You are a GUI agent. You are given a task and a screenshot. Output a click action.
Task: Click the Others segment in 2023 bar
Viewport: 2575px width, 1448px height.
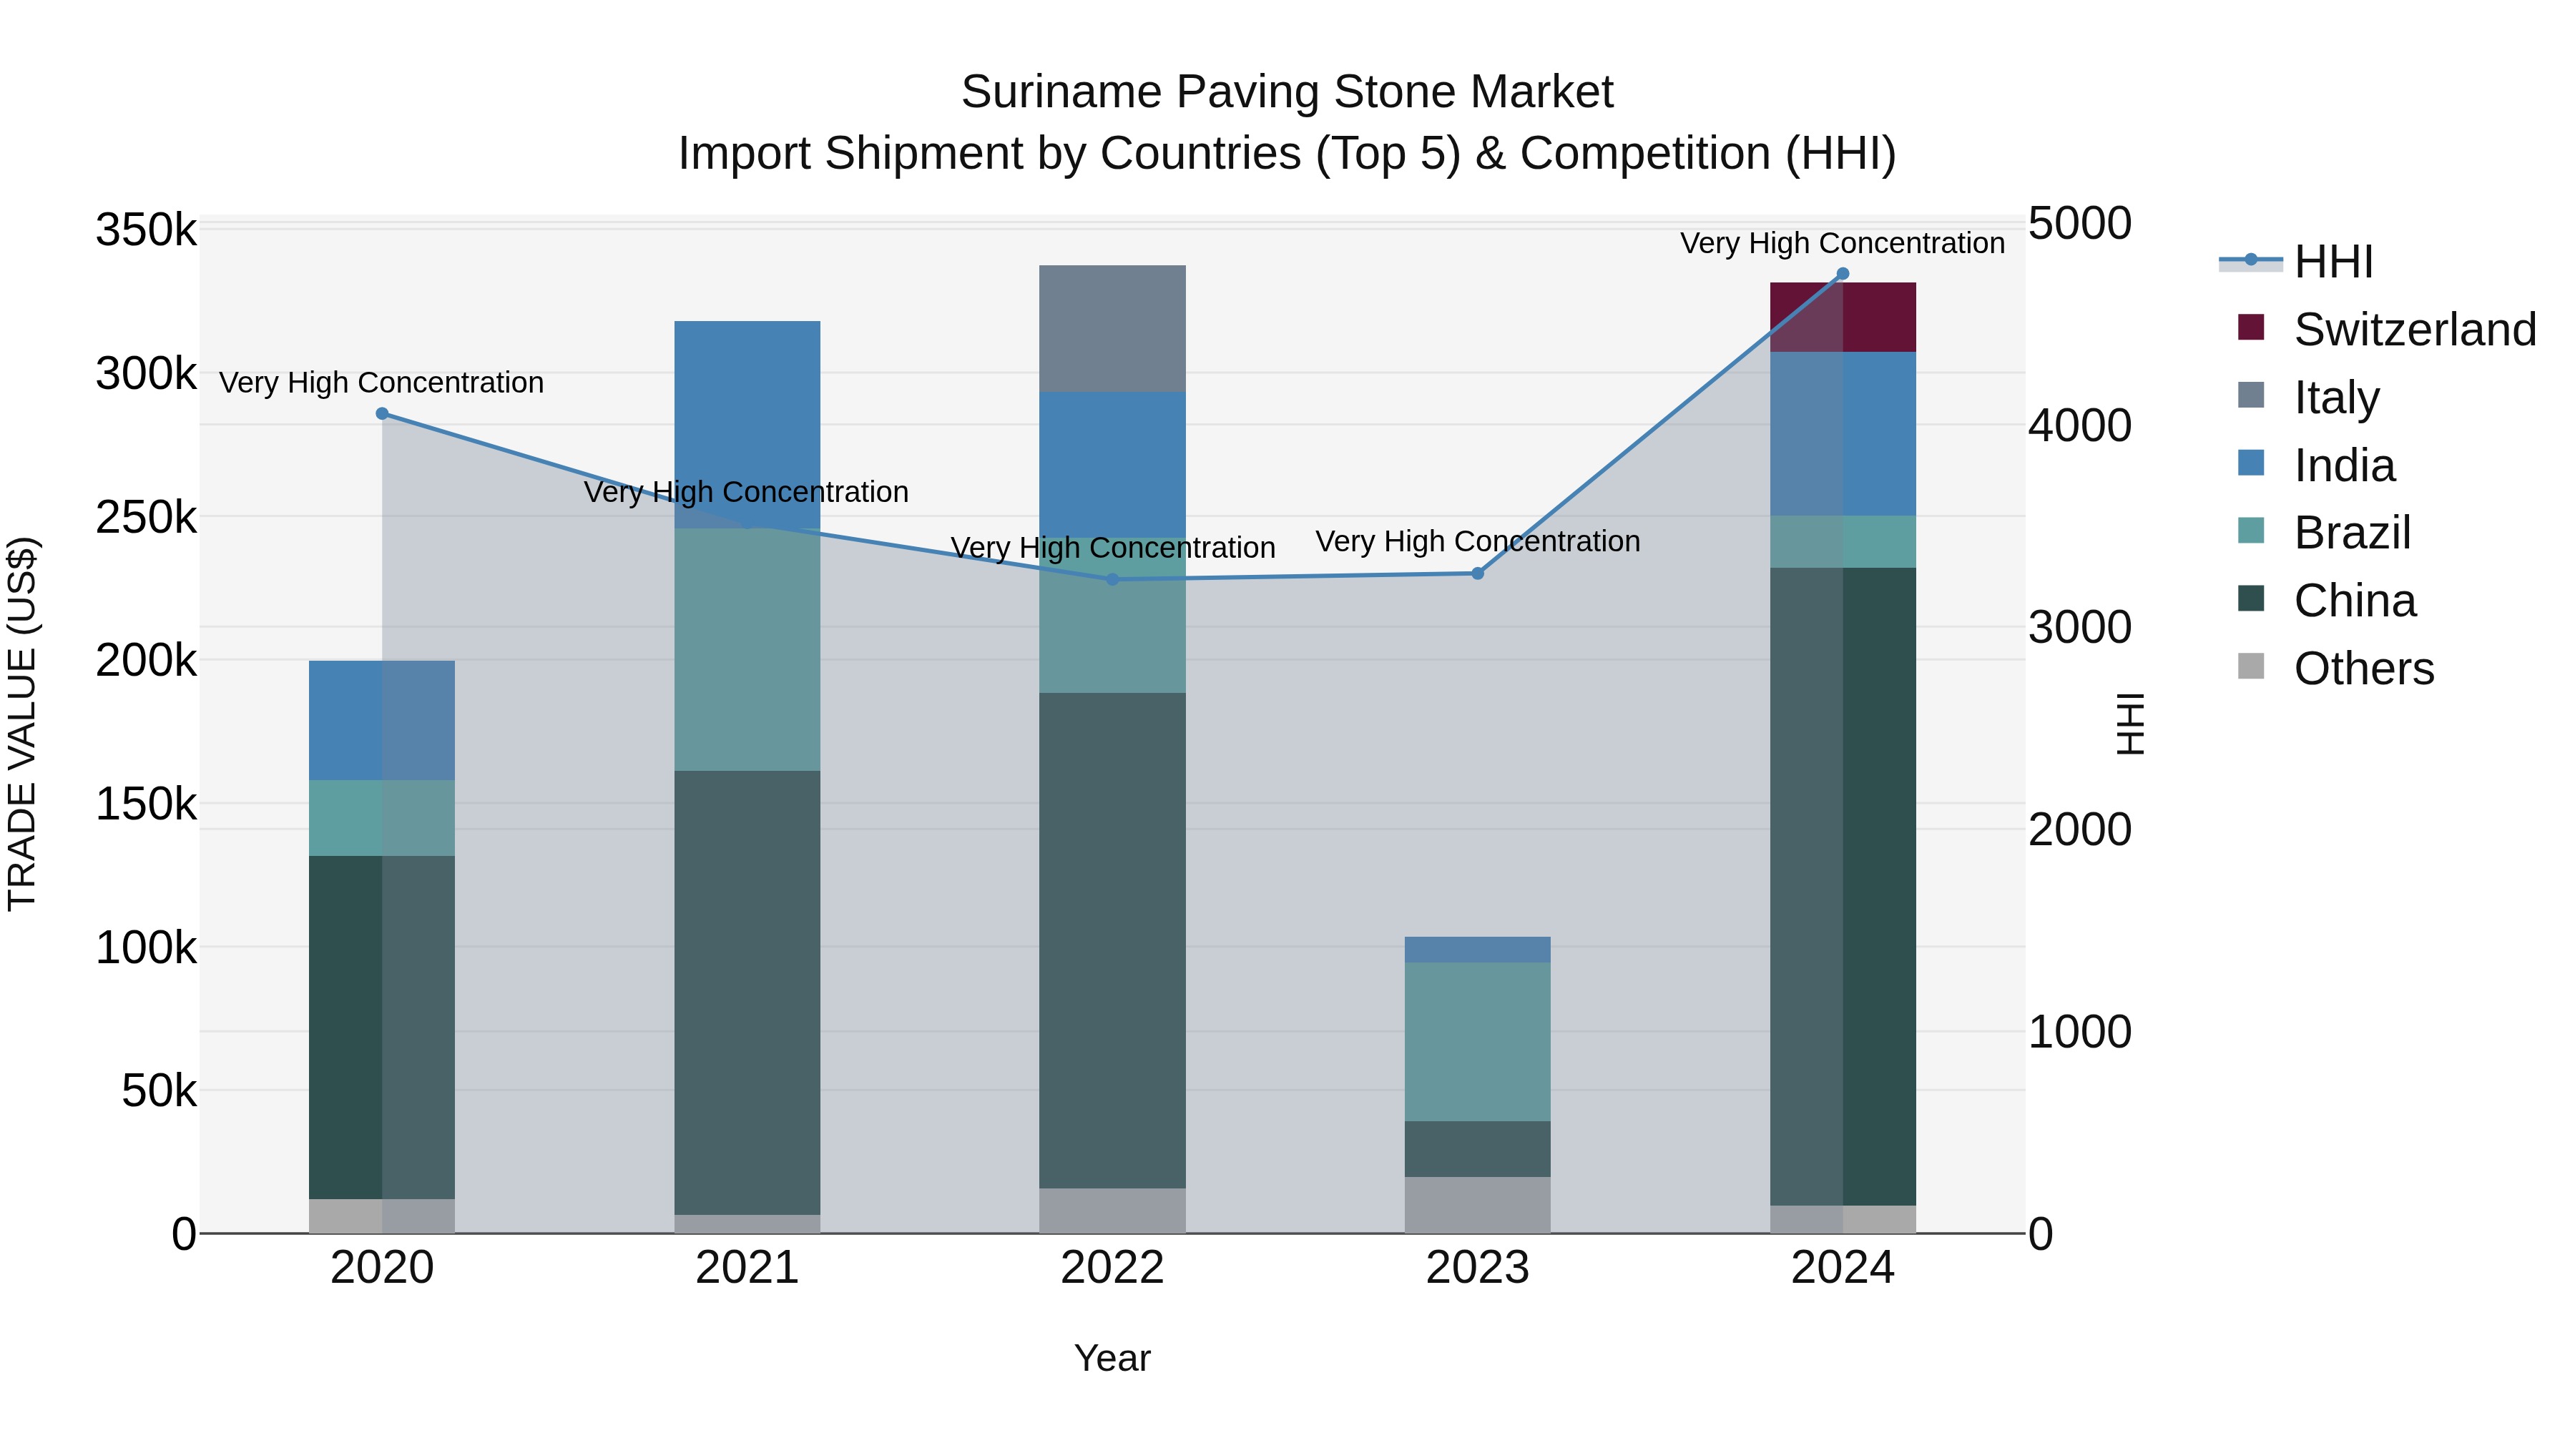(1478, 1205)
